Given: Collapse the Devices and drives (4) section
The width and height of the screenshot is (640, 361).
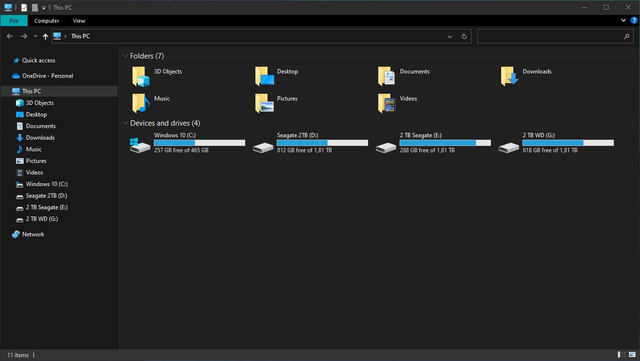Looking at the screenshot, I should click(x=126, y=123).
